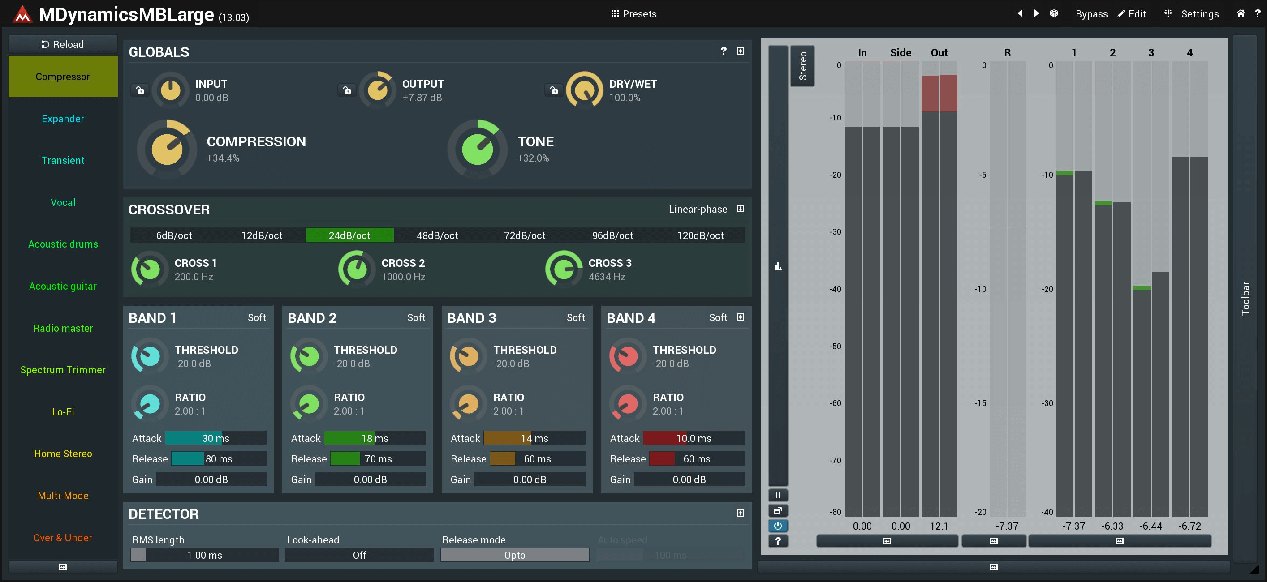The width and height of the screenshot is (1267, 582).
Task: Click the Reload button
Action: 63,44
